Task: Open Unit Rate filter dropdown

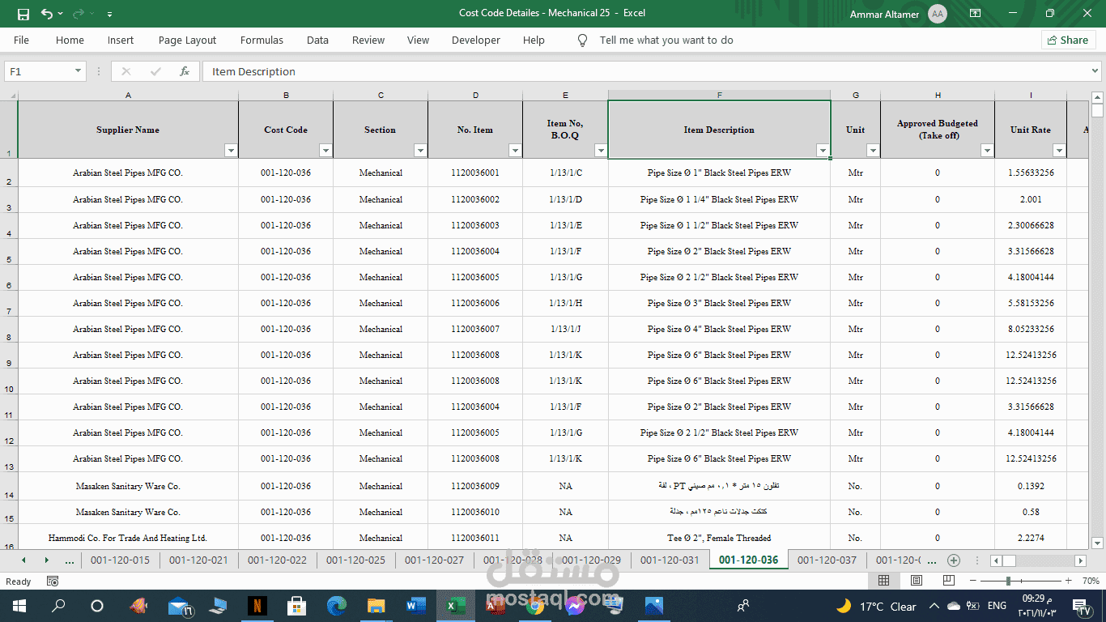Action: [1059, 150]
